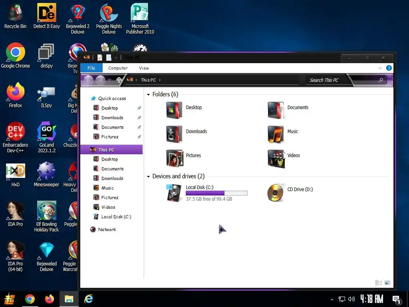
Task: Launch Bejeweled Deluxe desktop icon
Action: pos(46,257)
